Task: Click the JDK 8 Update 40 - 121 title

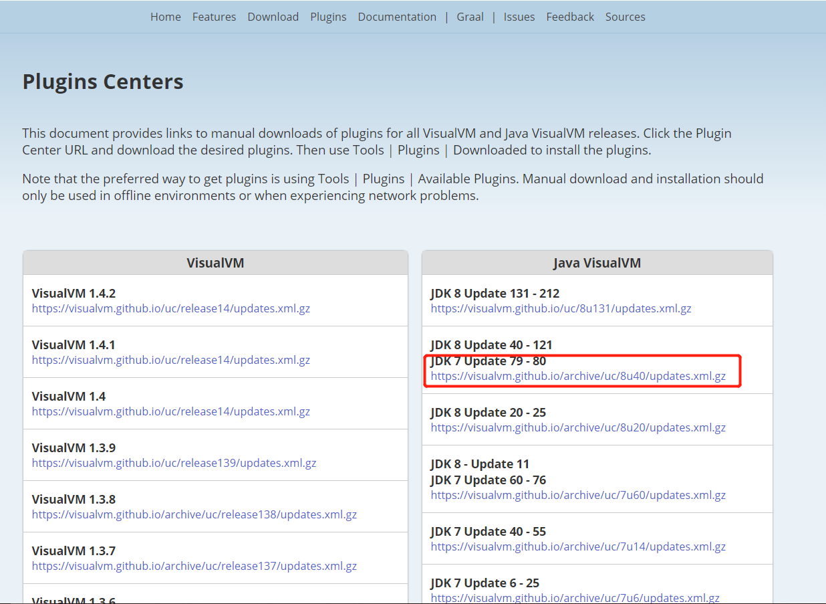Action: click(492, 344)
